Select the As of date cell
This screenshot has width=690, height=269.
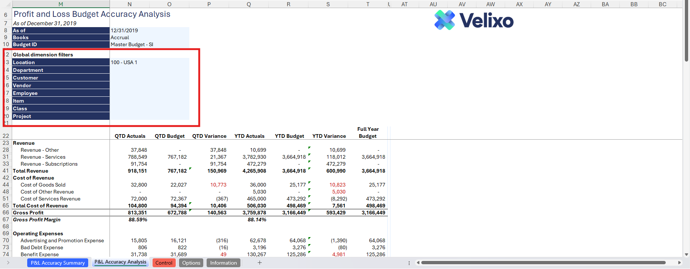pyautogui.click(x=149, y=30)
